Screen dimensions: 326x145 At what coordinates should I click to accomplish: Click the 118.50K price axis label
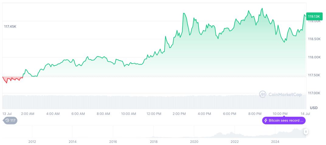[314, 39]
